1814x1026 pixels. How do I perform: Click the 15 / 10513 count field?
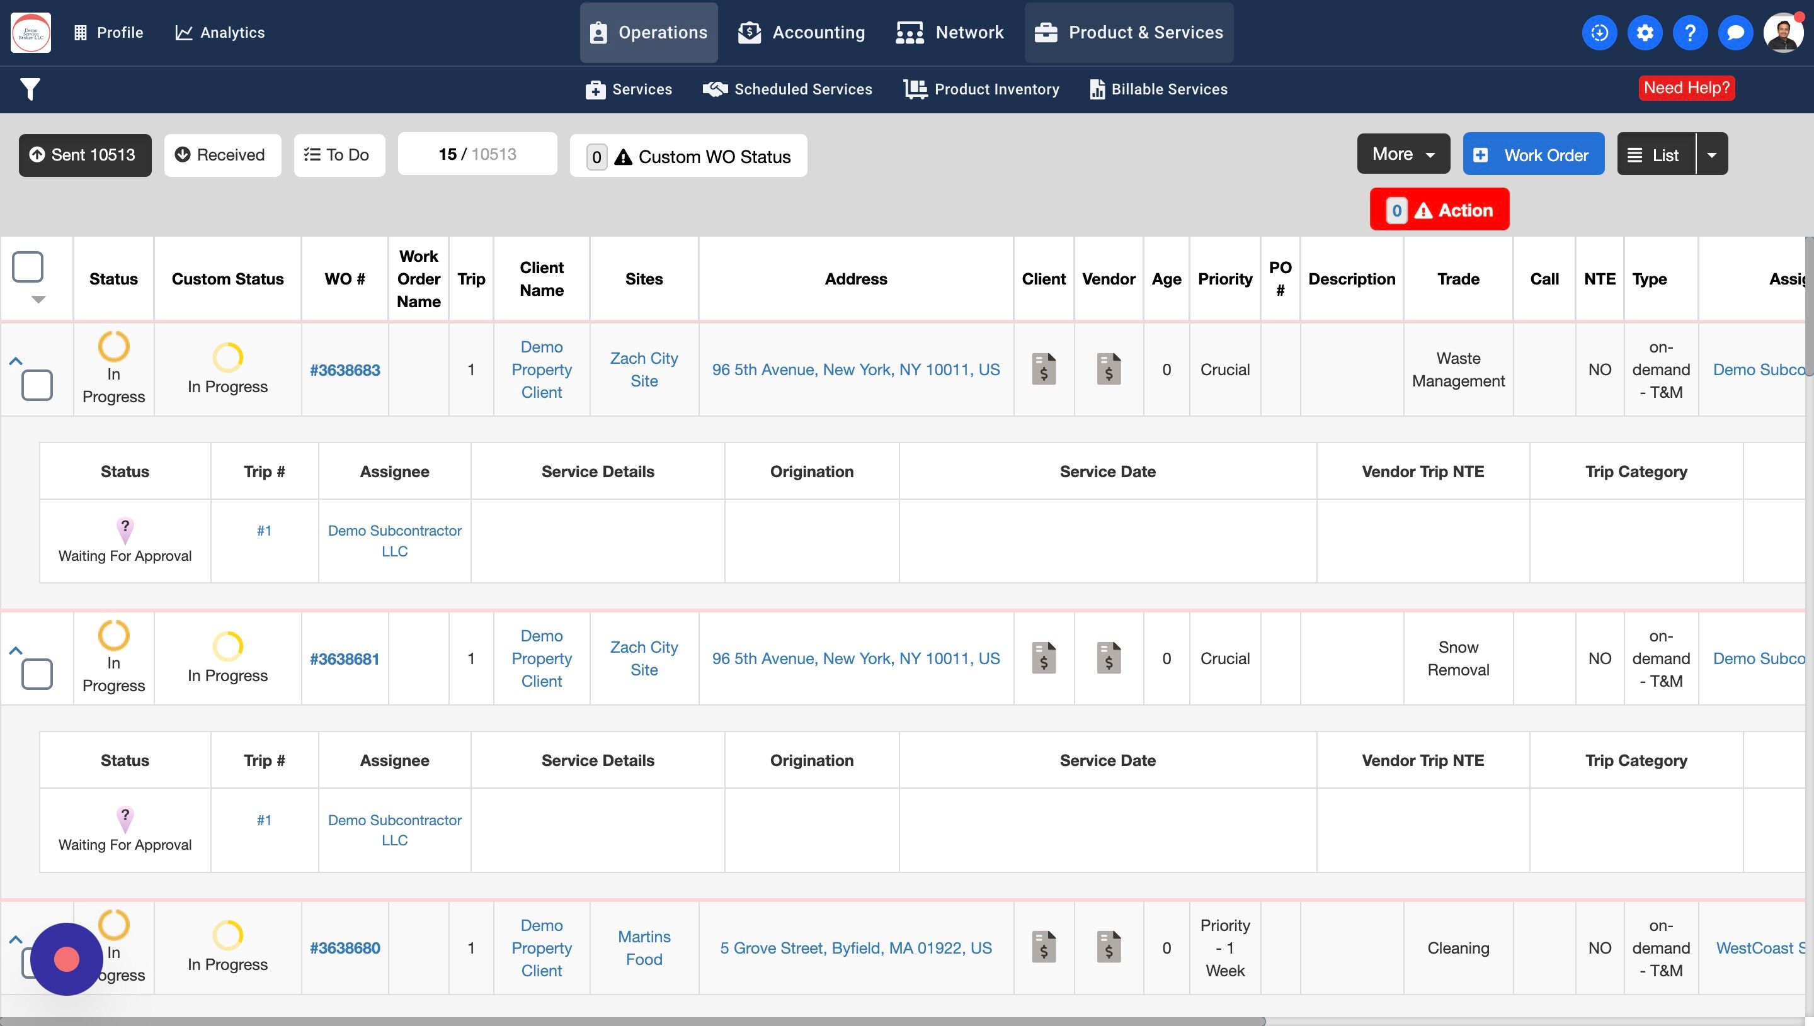click(x=477, y=154)
